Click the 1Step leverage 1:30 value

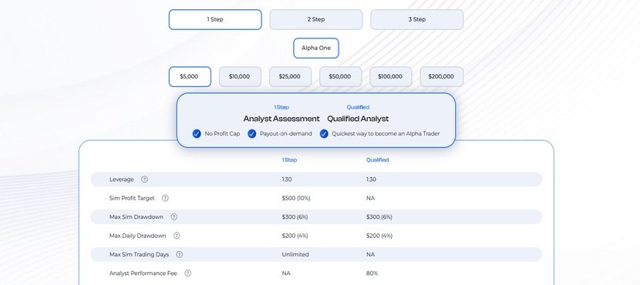pyautogui.click(x=287, y=179)
